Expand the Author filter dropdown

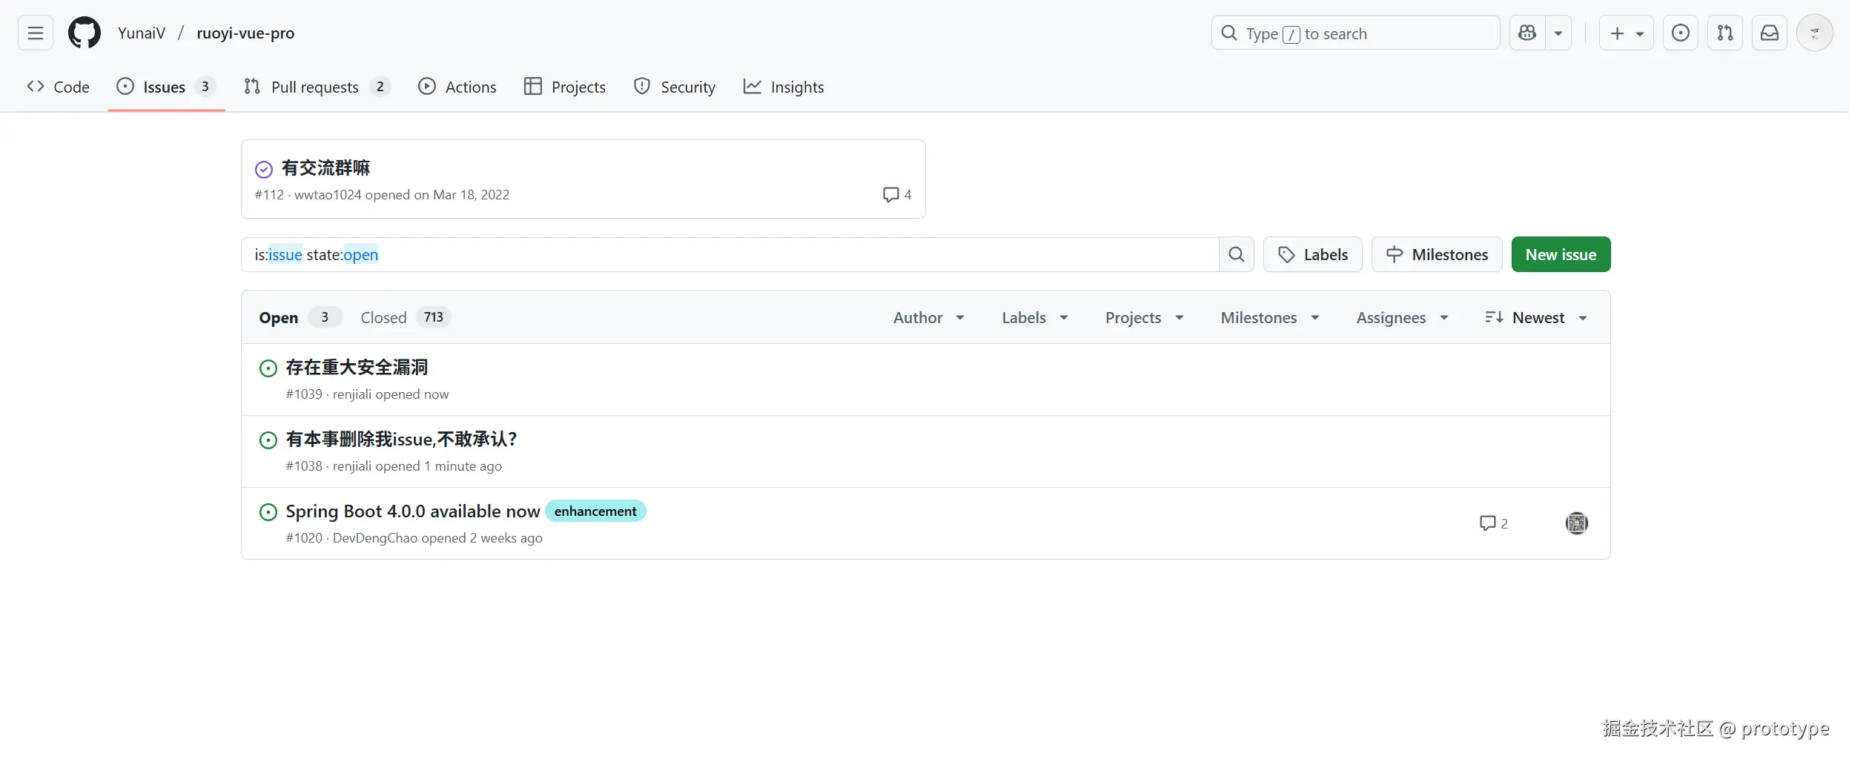[x=929, y=318]
